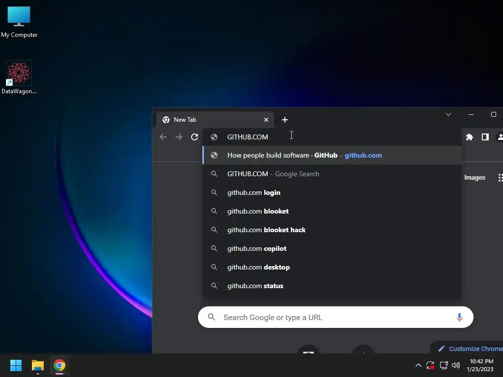The height and width of the screenshot is (377, 503).
Task: Open the network tray icon
Action: click(444, 365)
